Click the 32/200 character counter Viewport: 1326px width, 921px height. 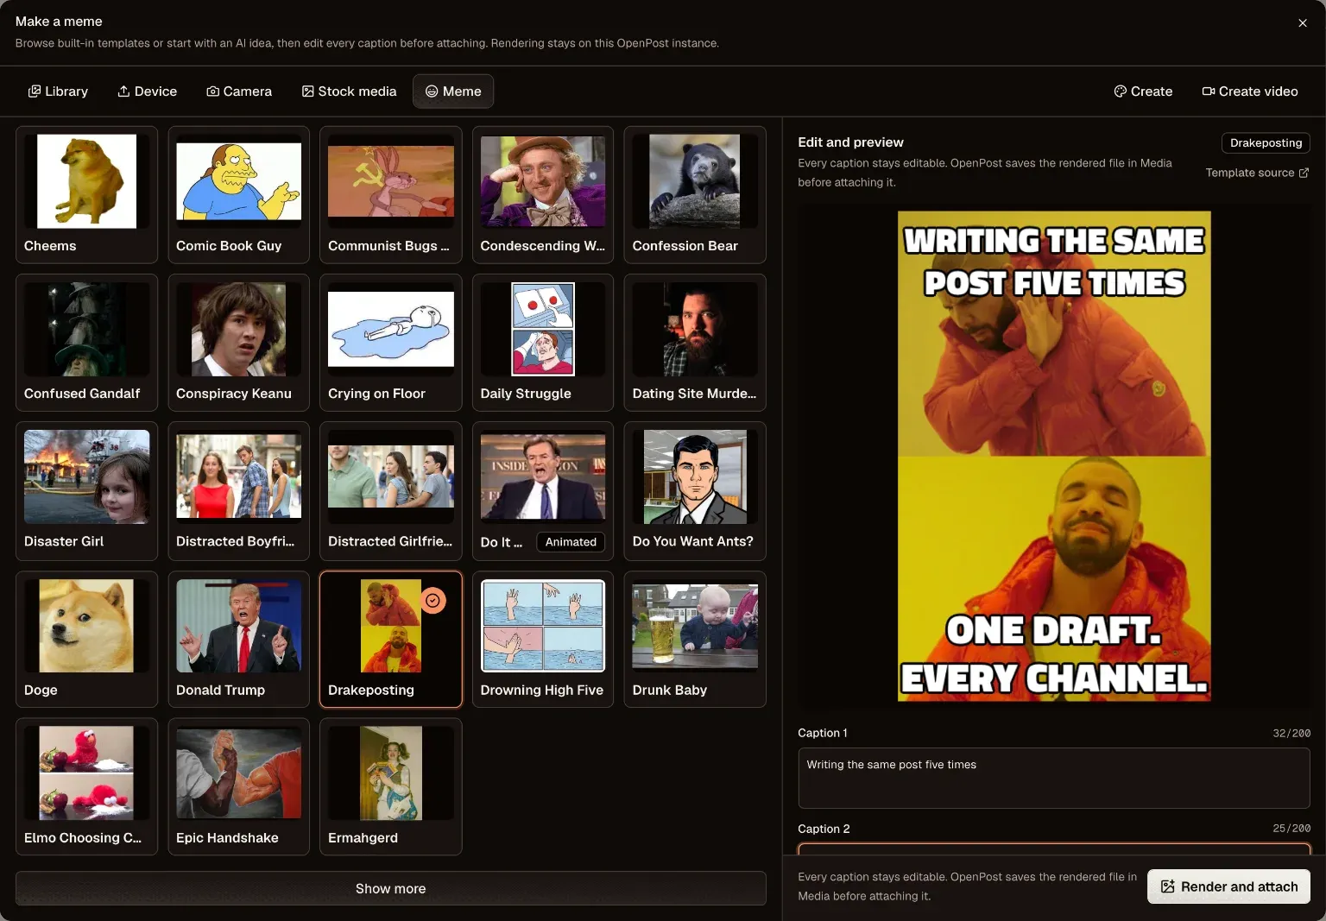click(x=1291, y=733)
